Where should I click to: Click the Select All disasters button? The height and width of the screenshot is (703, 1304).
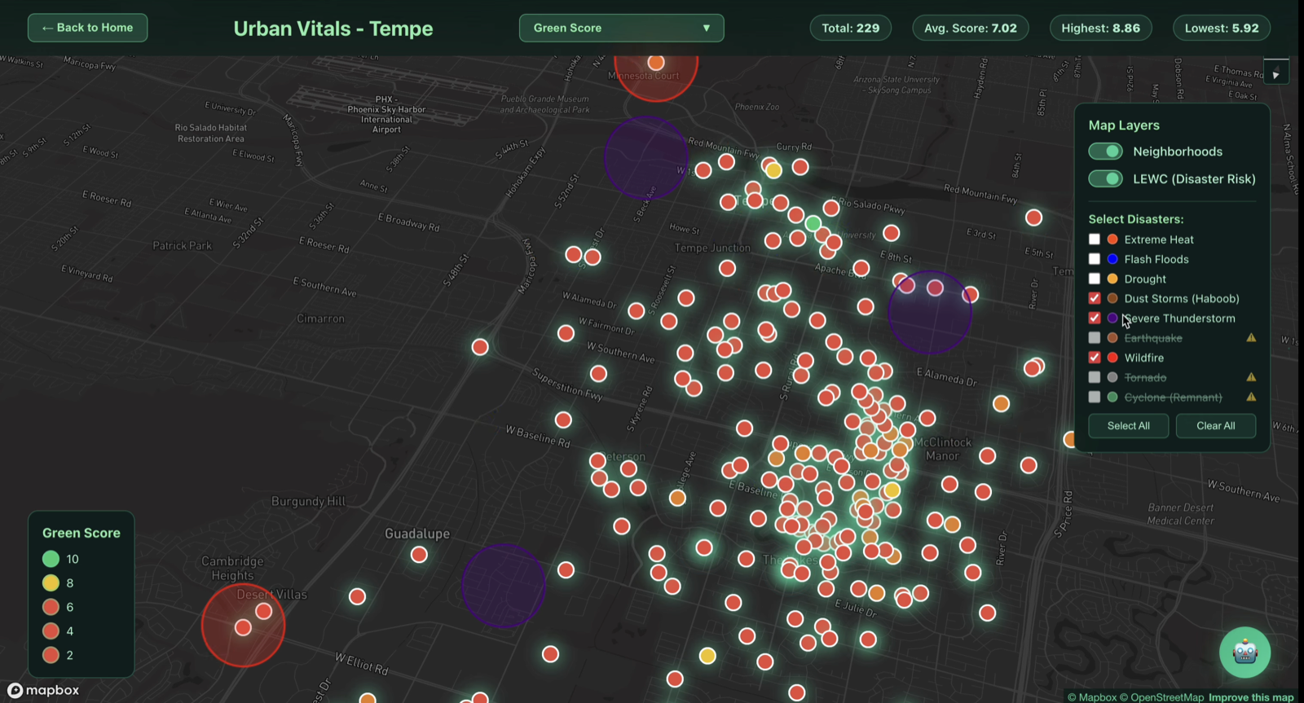pyautogui.click(x=1128, y=425)
